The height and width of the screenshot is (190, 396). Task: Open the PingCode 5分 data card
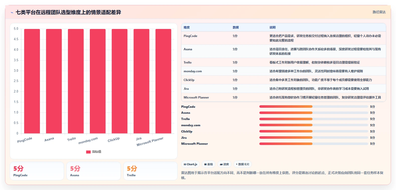click(x=37, y=171)
